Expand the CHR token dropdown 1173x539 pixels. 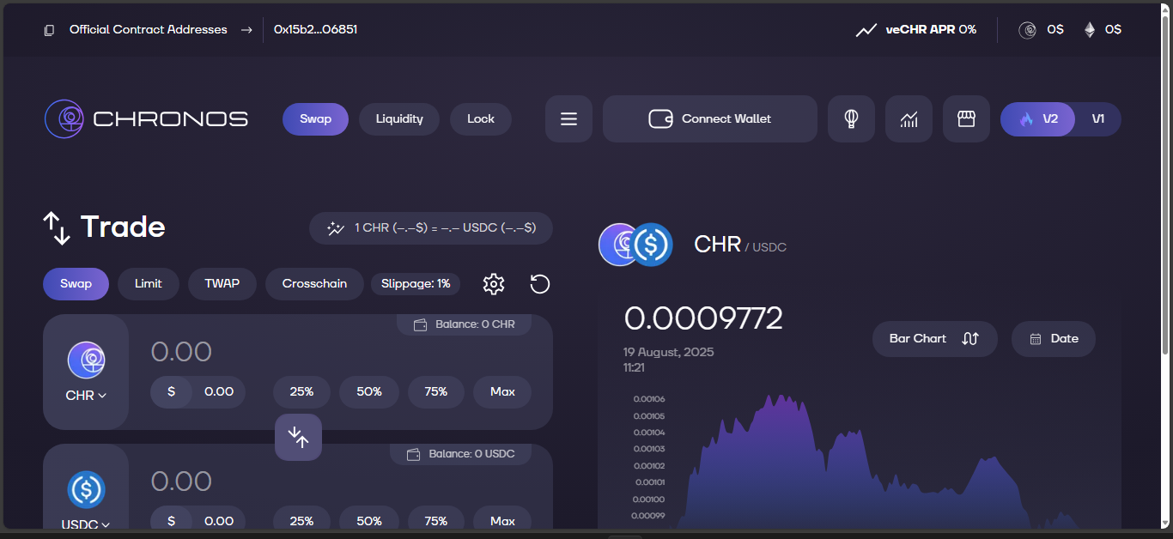coord(86,396)
